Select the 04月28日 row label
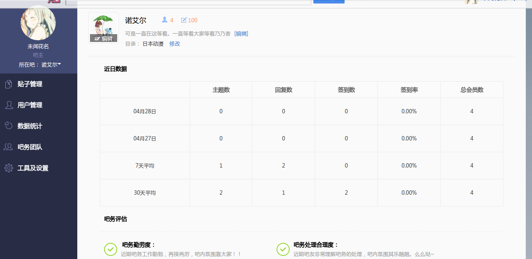The height and width of the screenshot is (259, 532). point(145,111)
